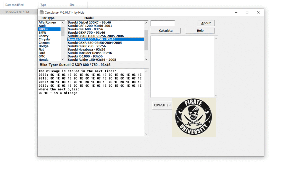
Task: Choose Suzuki Intruder Denso-93c46 model
Action: click(x=90, y=53)
